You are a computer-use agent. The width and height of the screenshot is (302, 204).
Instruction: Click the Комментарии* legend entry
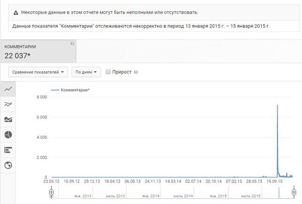(x=70, y=90)
